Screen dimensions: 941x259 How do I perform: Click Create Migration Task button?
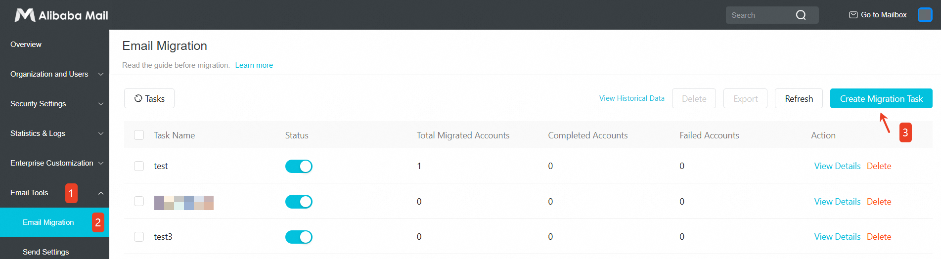[x=881, y=98]
